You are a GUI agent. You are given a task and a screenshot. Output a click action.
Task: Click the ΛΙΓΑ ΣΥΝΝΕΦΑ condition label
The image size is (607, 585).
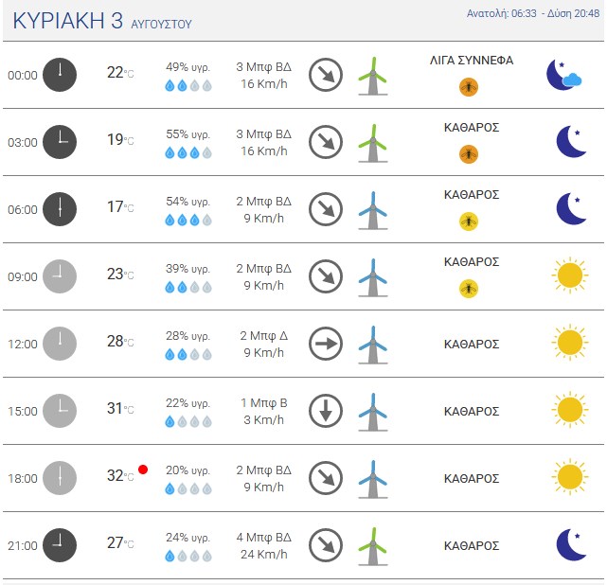pos(472,61)
